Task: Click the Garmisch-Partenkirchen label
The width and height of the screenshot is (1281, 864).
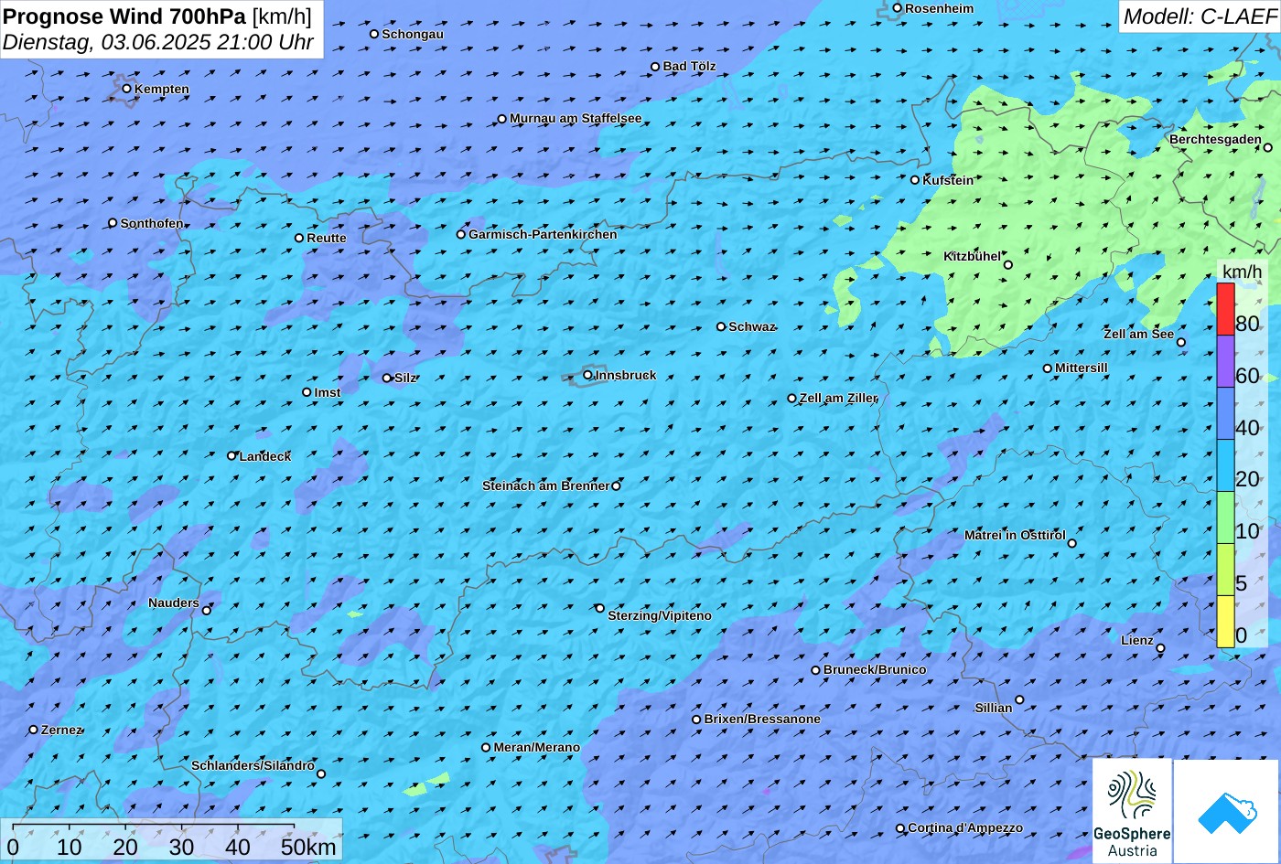Action: (x=543, y=234)
